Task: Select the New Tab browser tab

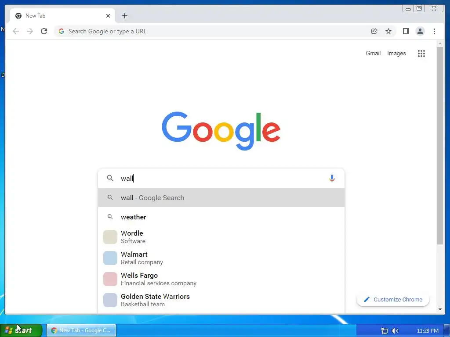Action: [x=62, y=16]
